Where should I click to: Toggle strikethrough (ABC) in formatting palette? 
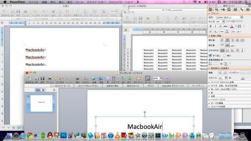tap(226, 26)
